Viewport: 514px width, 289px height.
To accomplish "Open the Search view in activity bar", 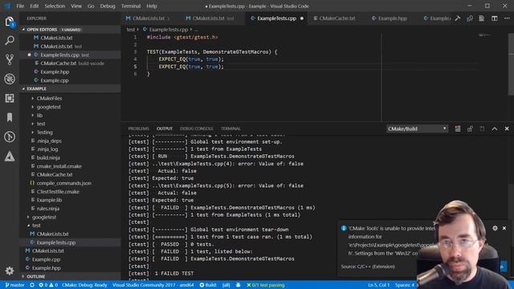I will (x=10, y=41).
